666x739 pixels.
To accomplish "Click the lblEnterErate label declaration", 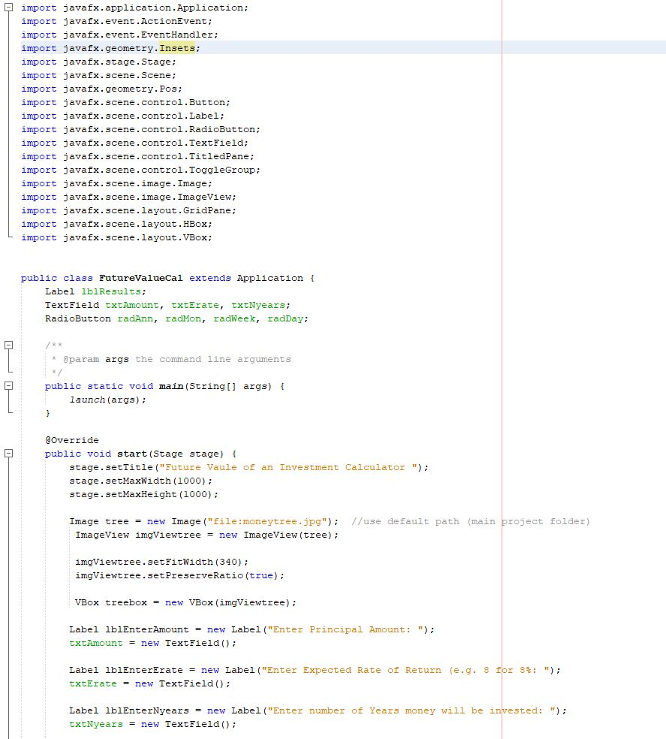I will (x=315, y=670).
